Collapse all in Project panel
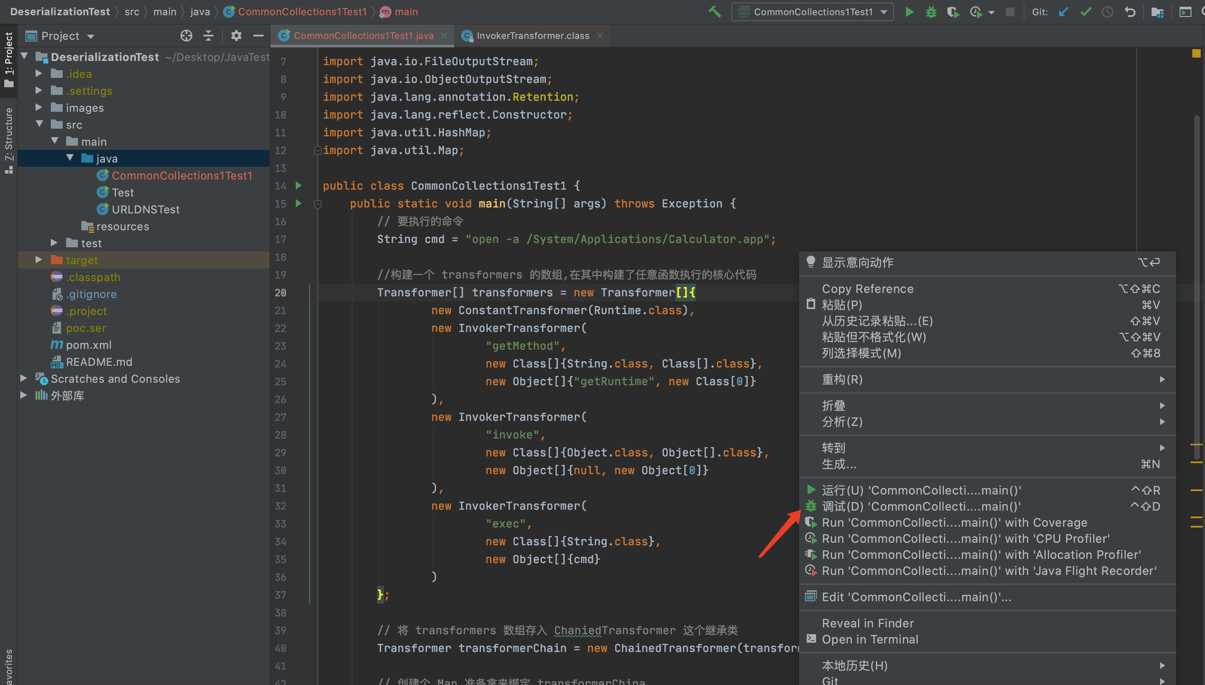 pyautogui.click(x=208, y=36)
